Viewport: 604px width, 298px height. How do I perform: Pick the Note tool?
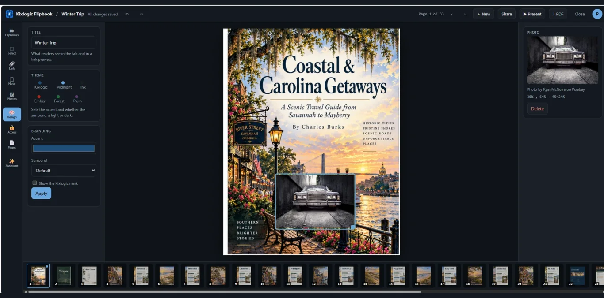click(12, 81)
